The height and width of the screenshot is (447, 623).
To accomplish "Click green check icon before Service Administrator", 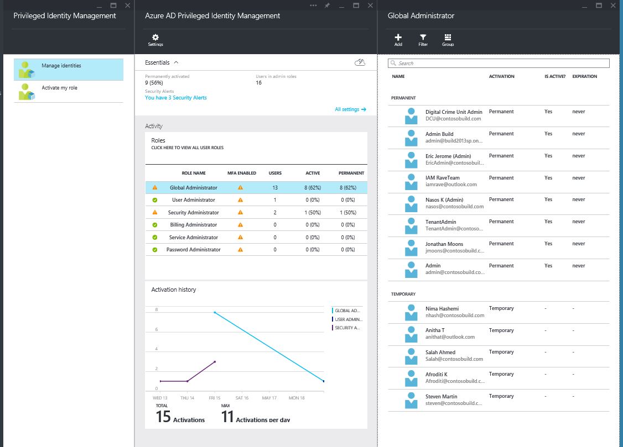I will [155, 238].
